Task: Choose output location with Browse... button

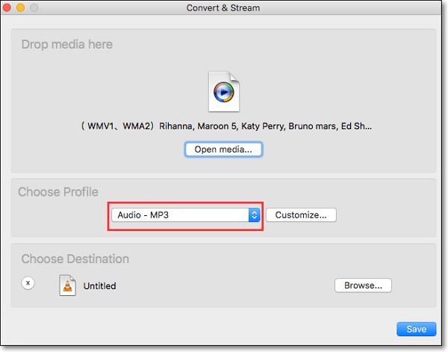Action: click(x=363, y=285)
